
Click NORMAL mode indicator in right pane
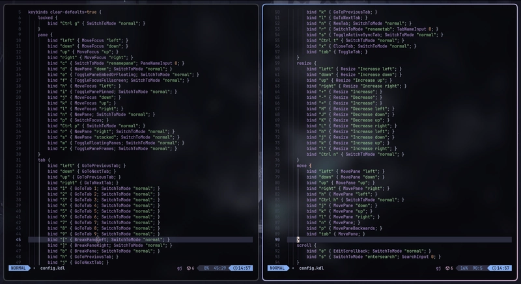(x=277, y=268)
